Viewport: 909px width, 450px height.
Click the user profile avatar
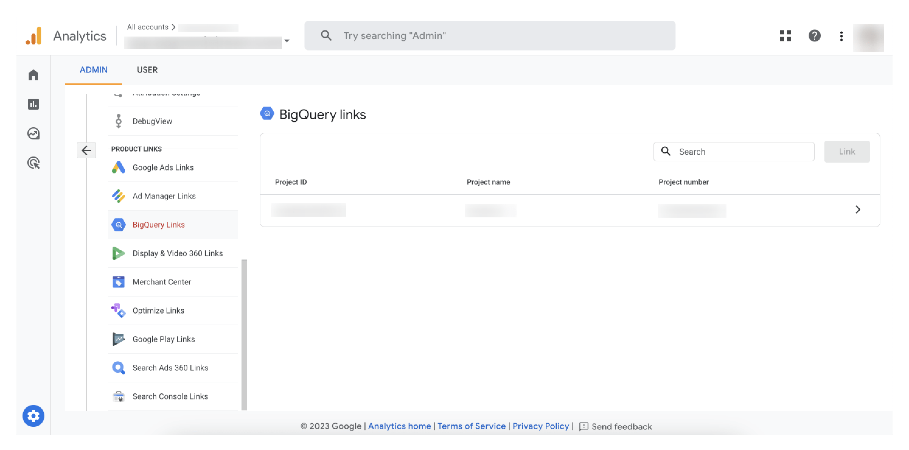(868, 37)
